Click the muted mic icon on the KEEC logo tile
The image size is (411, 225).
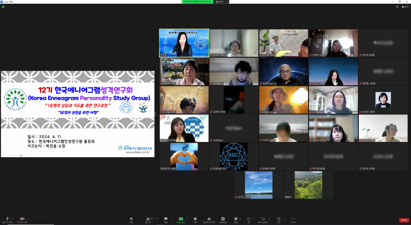pyautogui.click(x=211, y=169)
